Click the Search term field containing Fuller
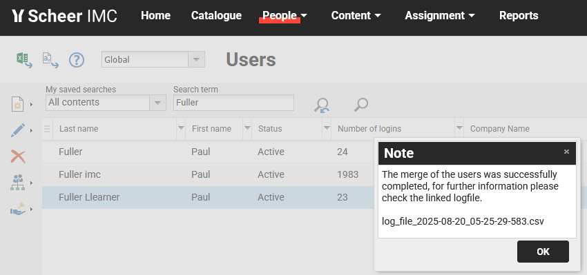 tap(233, 103)
